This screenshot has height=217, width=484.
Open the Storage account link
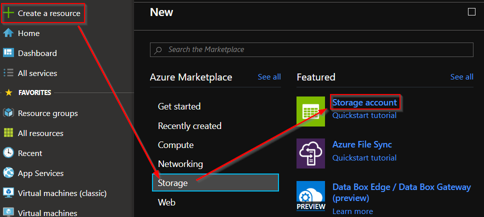click(364, 102)
